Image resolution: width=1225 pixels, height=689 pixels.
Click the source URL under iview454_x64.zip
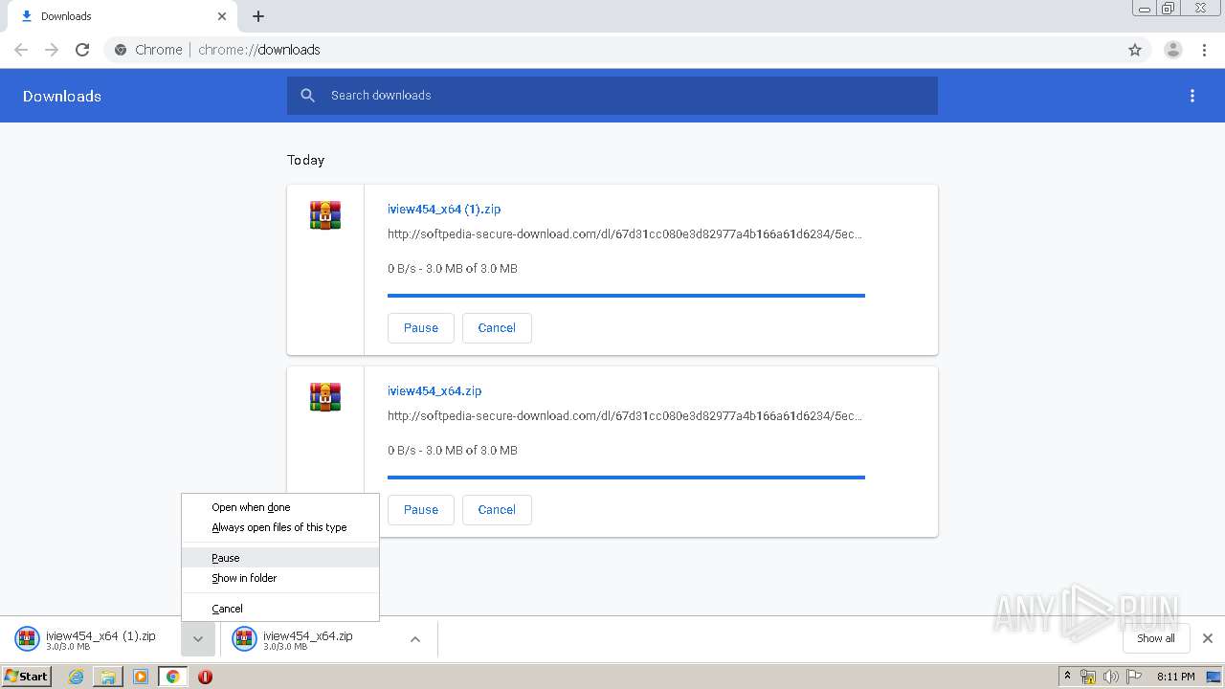(x=625, y=415)
